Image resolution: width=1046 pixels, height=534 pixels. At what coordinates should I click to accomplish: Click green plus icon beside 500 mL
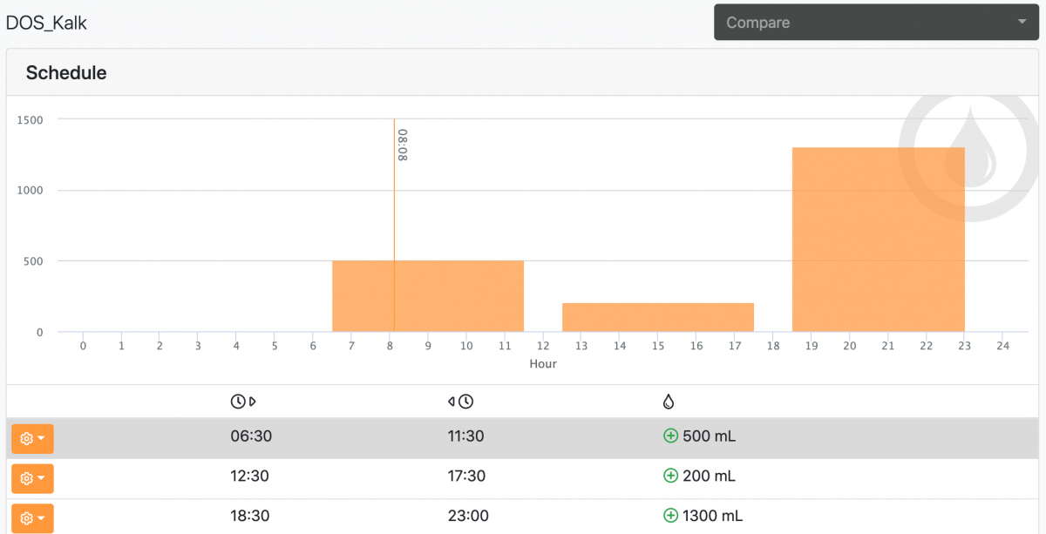[x=670, y=436]
